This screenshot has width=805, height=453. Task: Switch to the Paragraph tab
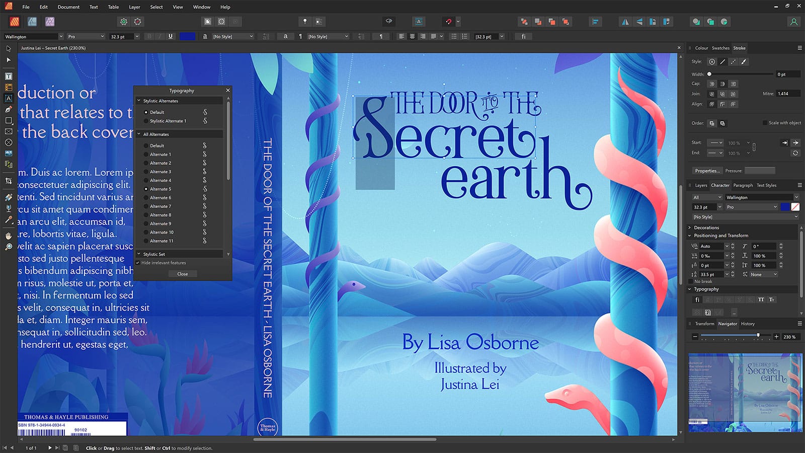coord(743,185)
